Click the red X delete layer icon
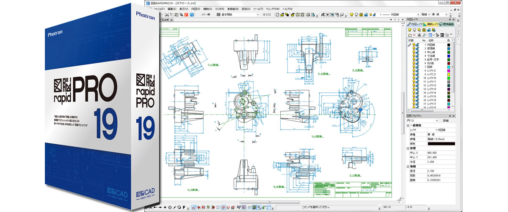508x212 pixels. pos(414,35)
